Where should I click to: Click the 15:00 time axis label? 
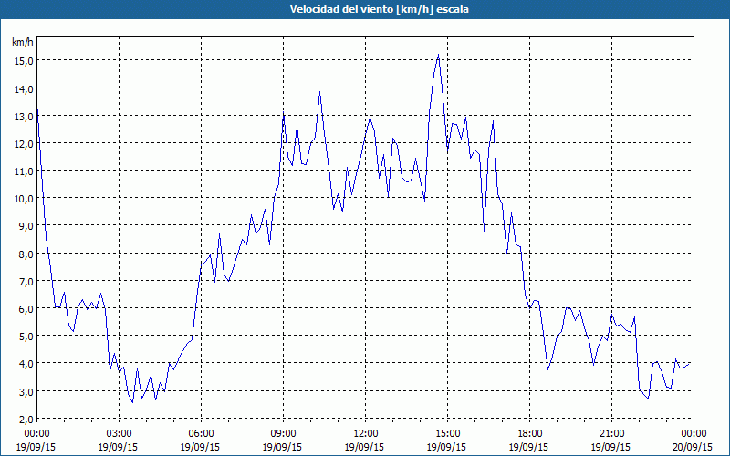[447, 434]
